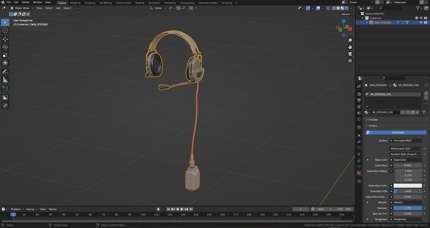Uncheck the Collection exclude checkbox in outliner
Image resolution: width=430 pixels, height=228 pixels.
click(417, 18)
